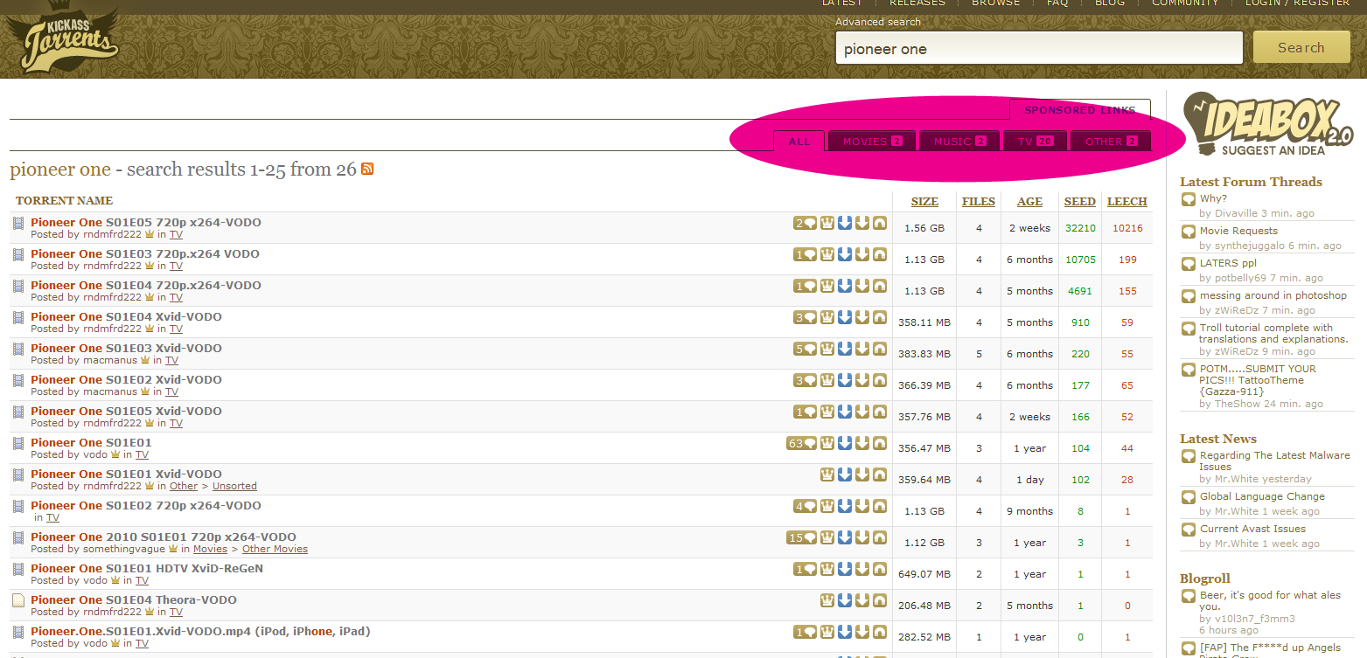Click gold download arrow for S01E02 Xvid-VODO

862,380
